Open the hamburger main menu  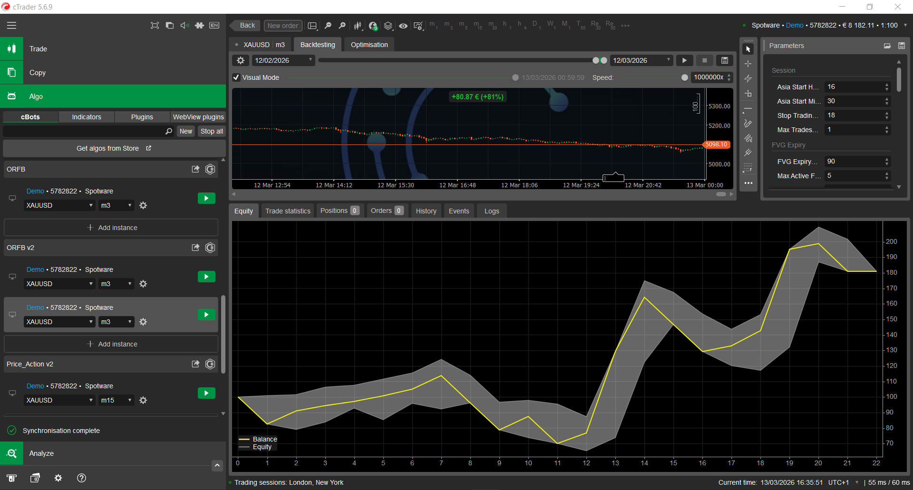tap(11, 26)
